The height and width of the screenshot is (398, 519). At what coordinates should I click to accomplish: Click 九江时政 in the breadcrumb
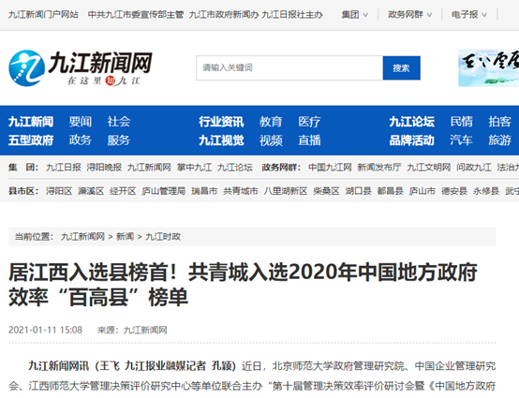[x=163, y=237]
